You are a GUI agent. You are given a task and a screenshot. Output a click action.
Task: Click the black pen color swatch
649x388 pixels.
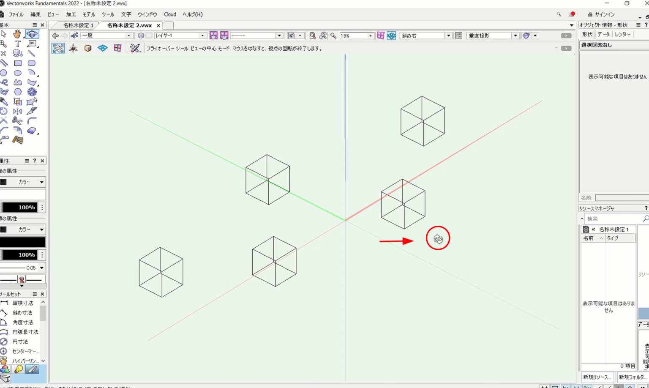point(23,242)
